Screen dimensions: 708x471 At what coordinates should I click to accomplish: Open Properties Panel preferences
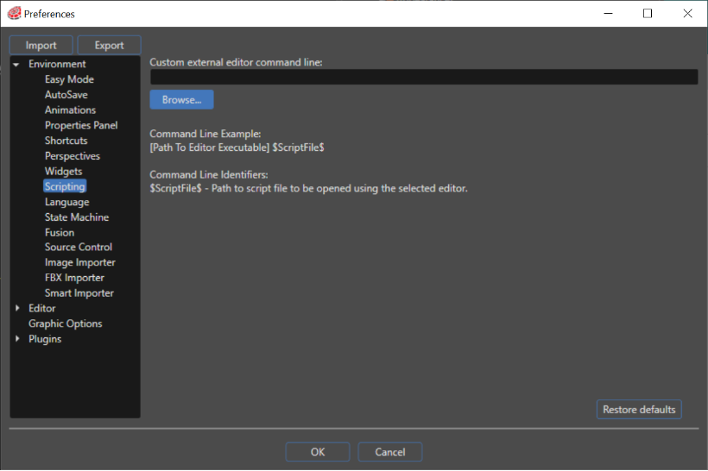click(x=81, y=125)
